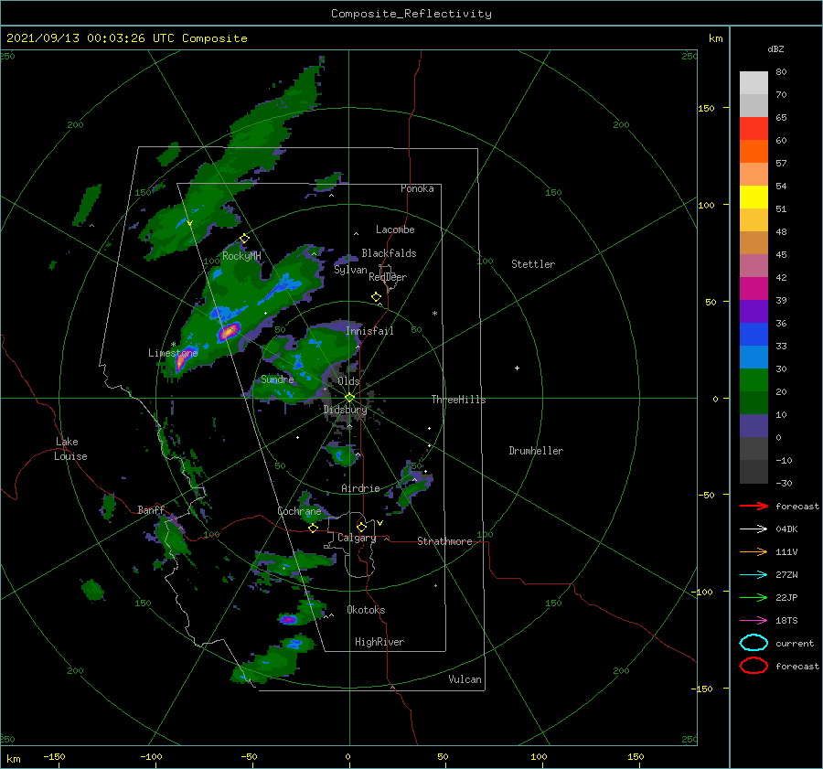Click the HighRiver label
823x769 pixels.
pyautogui.click(x=379, y=642)
